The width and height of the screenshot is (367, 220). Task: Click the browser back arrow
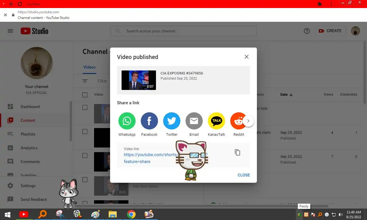pos(11,4)
